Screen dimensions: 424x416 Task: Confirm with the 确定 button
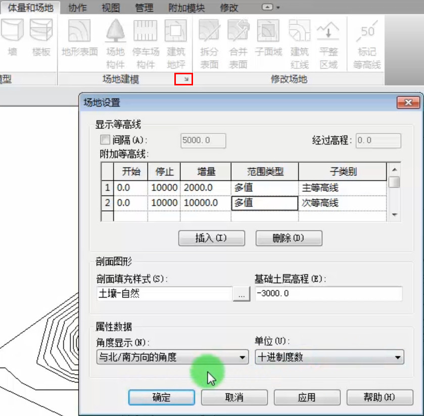coord(161,397)
